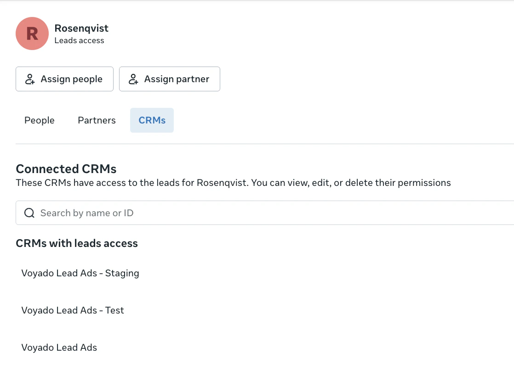
Task: Click the person-add icon inside Assign partner button
Action: tap(133, 79)
